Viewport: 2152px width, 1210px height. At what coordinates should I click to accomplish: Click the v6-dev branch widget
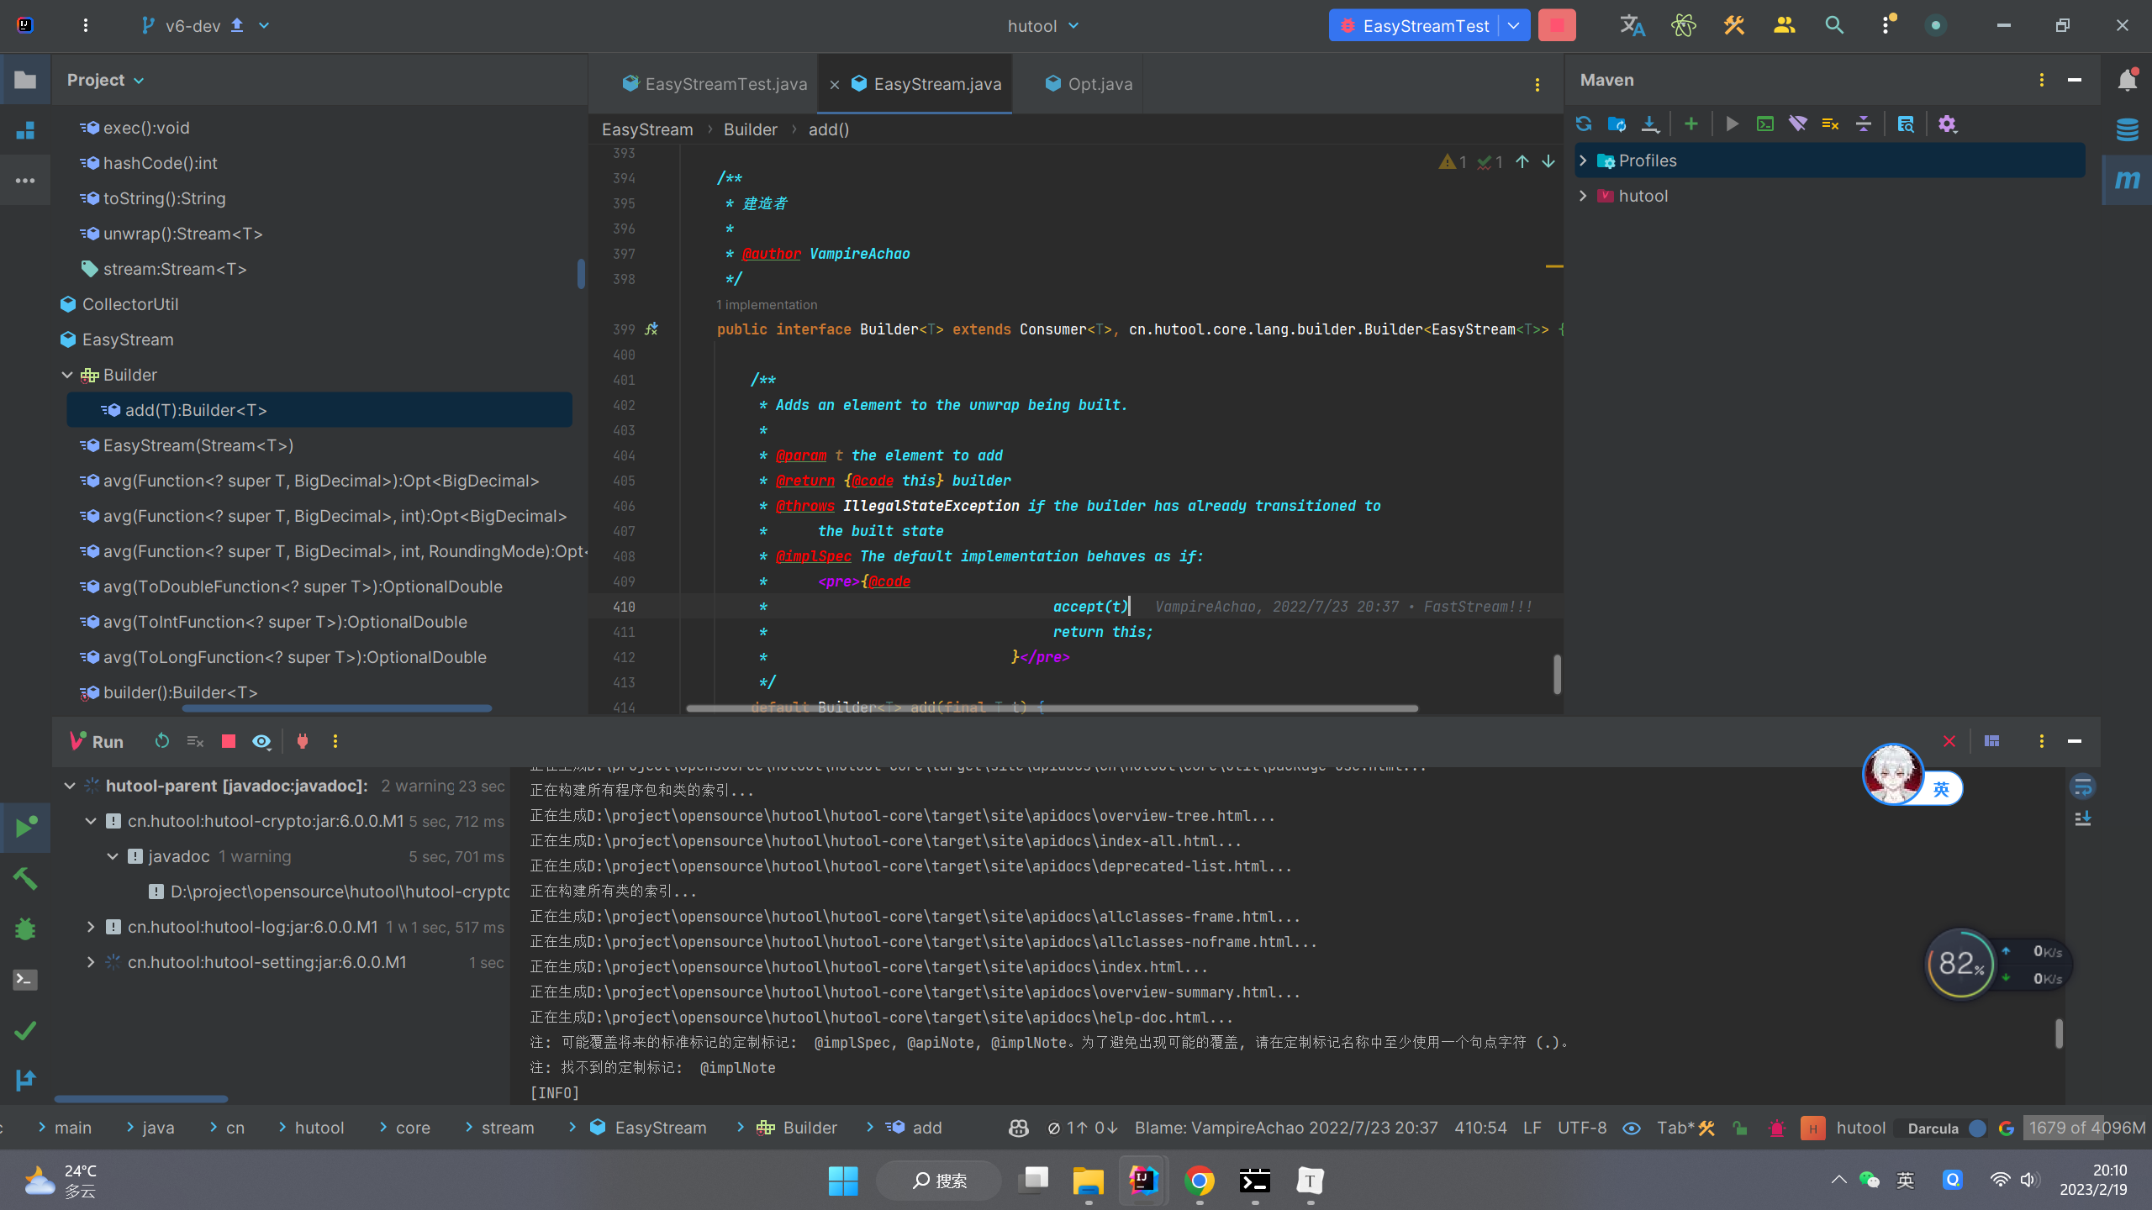point(193,25)
